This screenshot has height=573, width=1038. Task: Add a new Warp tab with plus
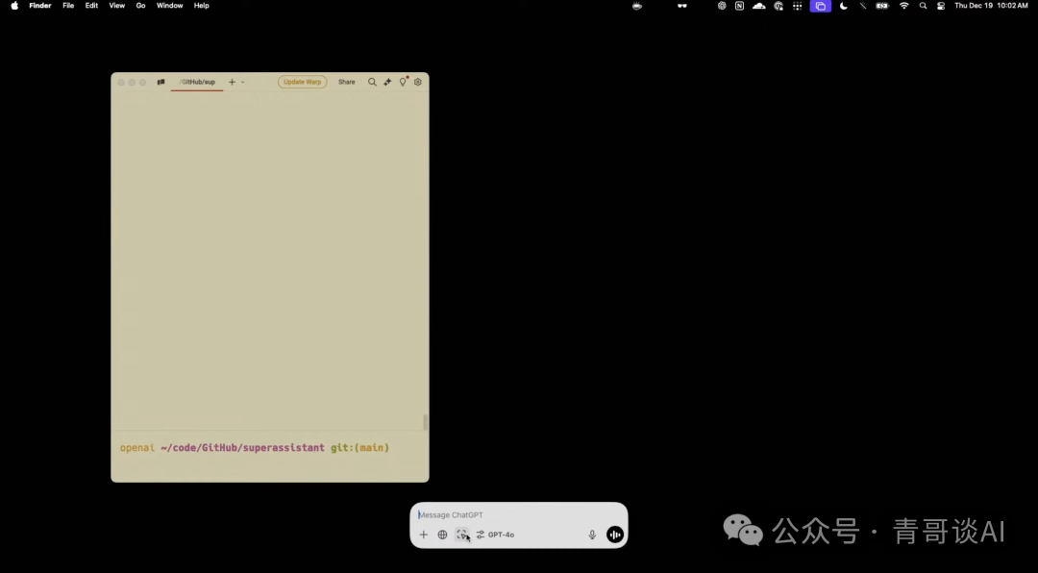232,82
